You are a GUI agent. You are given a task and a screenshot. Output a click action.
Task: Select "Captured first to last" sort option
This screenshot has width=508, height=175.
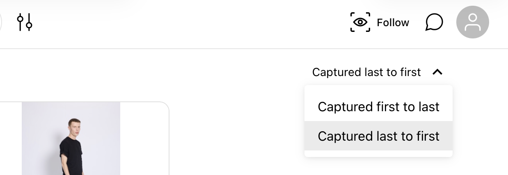pyautogui.click(x=378, y=107)
